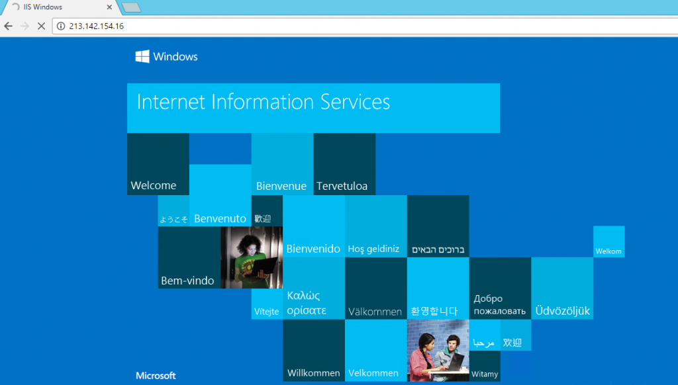678x385 pixels.
Task: Click the Welcome tile
Action: tap(158, 164)
